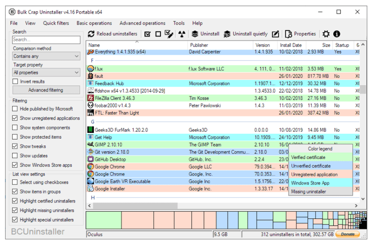Viewport: 372px width, 245px height.
Task: Click the large green treemap block
Action: 104,220
